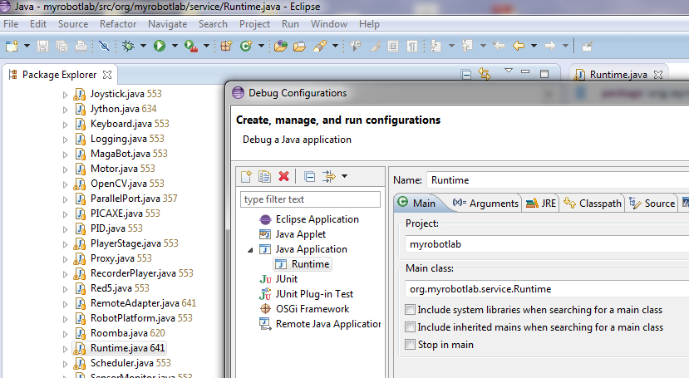This screenshot has width=689, height=378.
Task: Expand Joystick.java in Package Explorer
Action: tap(65, 95)
